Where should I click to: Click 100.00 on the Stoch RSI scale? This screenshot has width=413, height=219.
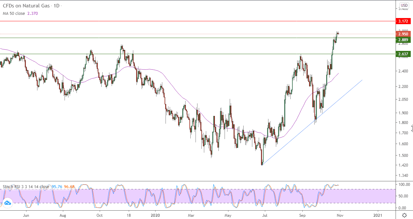pyautogui.click(x=404, y=185)
